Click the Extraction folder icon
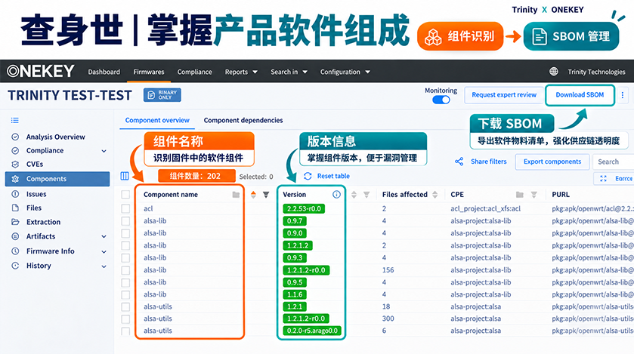Viewport: 634px width, 354px height. [x=15, y=222]
